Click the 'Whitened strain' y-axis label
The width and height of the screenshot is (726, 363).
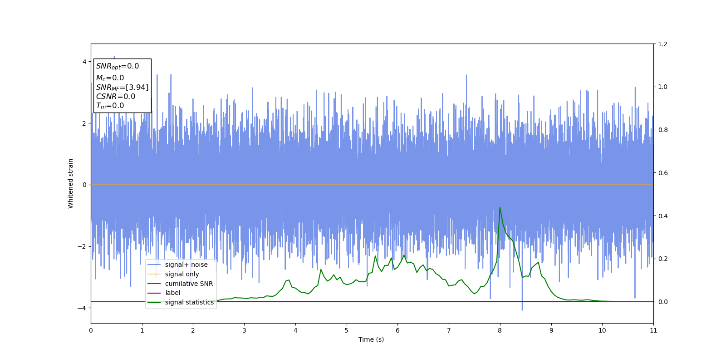pyautogui.click(x=71, y=183)
